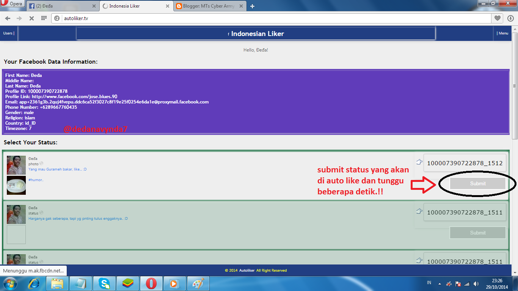Screen dimensions: 518x291
Task: Close the Facebook (2) Đeđa tab
Action: (94, 6)
